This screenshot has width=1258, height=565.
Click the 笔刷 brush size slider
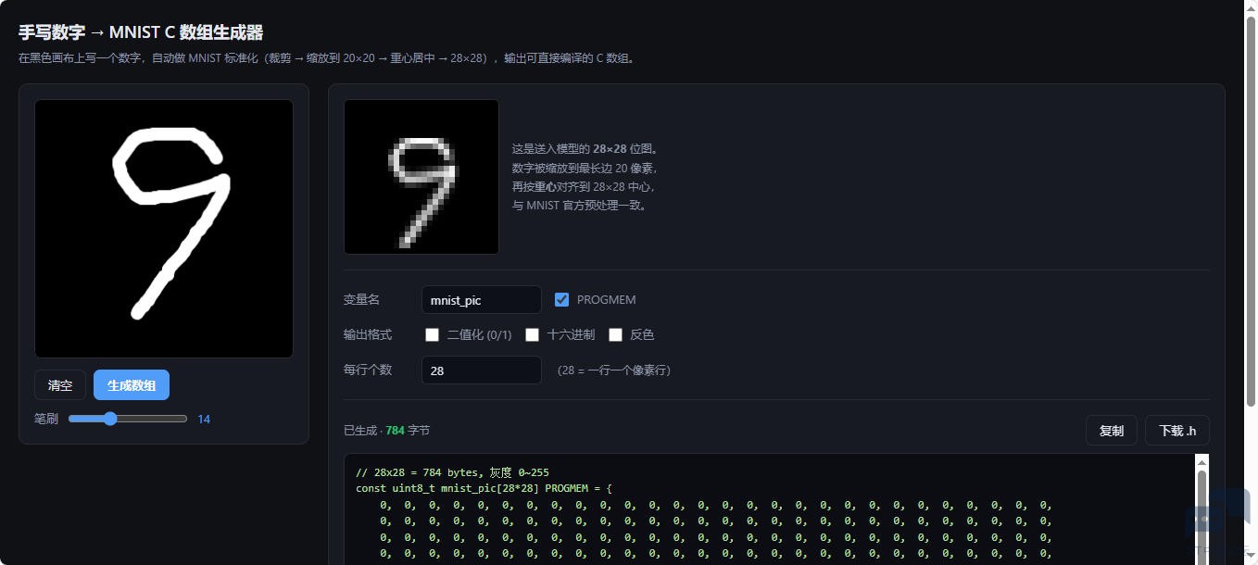[128, 419]
